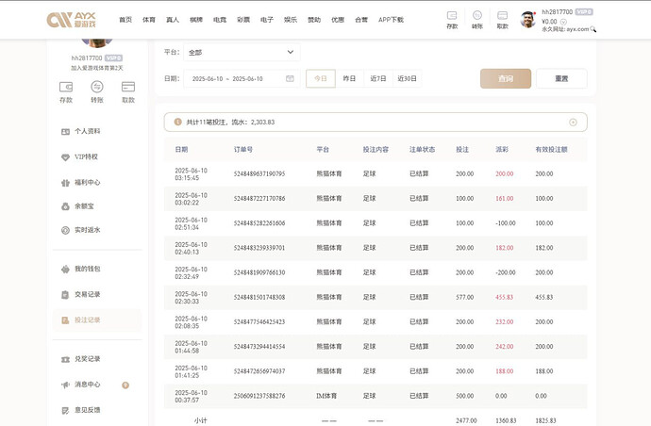This screenshot has width=651, height=426.
Task: Click sidebar withdraw (取款) card icon
Action: point(128,88)
